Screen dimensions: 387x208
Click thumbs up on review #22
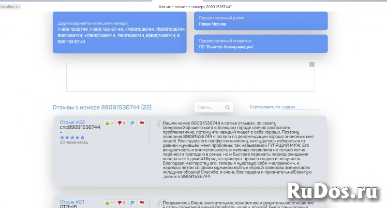point(109,123)
